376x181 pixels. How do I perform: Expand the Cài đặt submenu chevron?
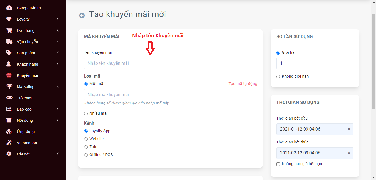tap(58, 154)
